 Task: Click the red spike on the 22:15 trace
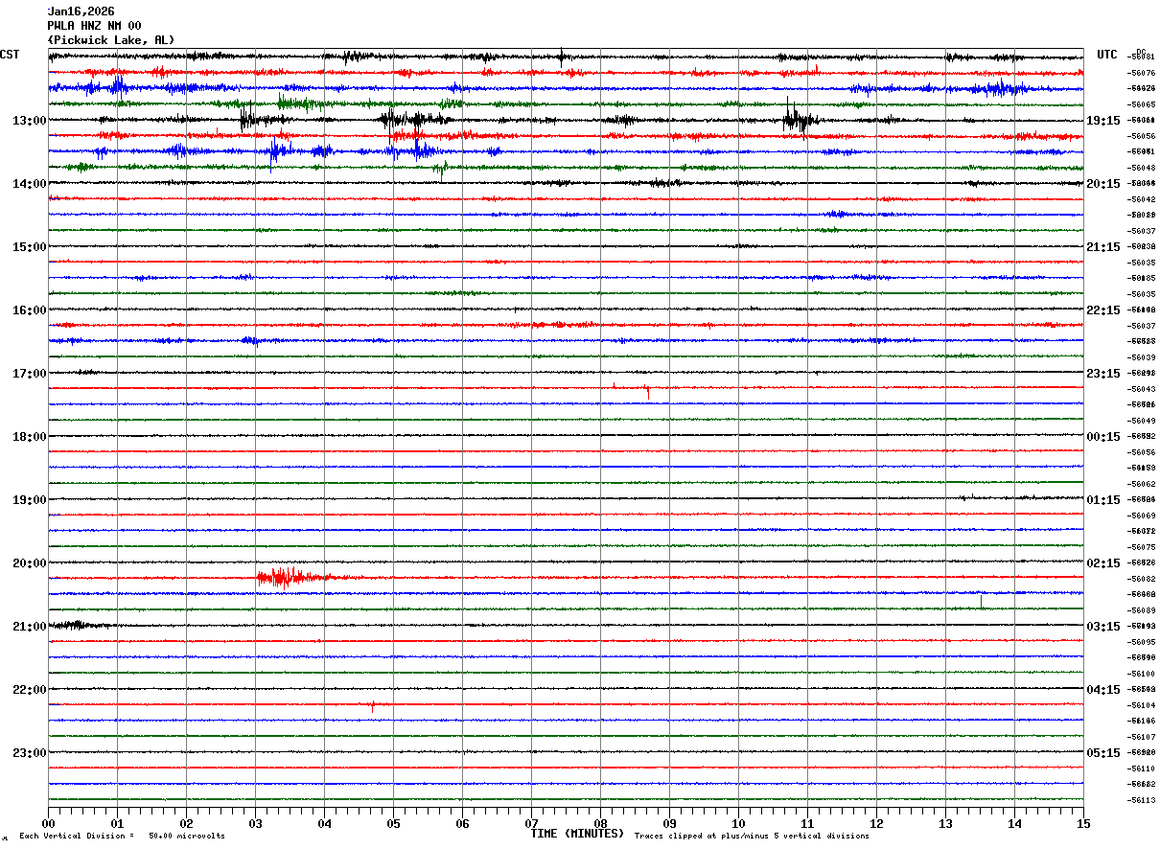coord(372,706)
